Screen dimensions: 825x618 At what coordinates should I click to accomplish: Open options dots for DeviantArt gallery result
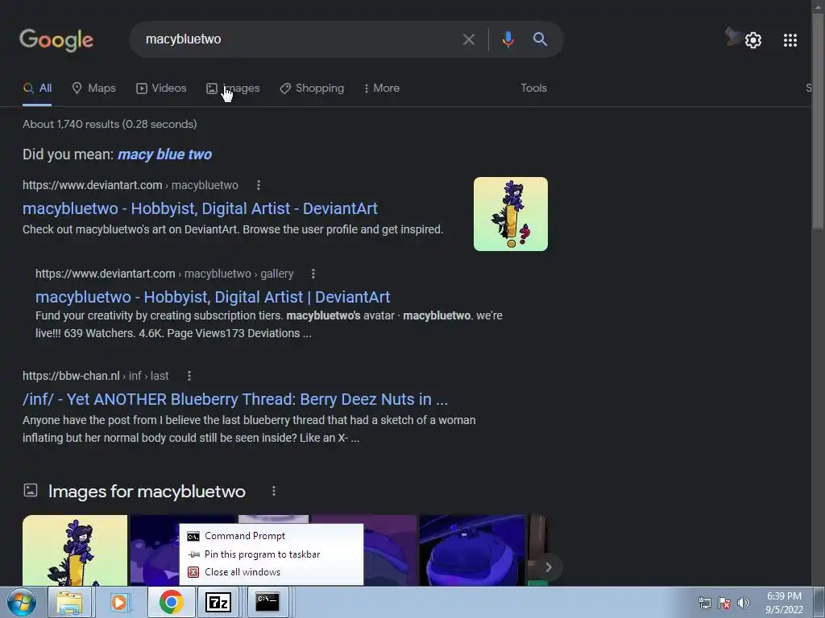(x=313, y=274)
